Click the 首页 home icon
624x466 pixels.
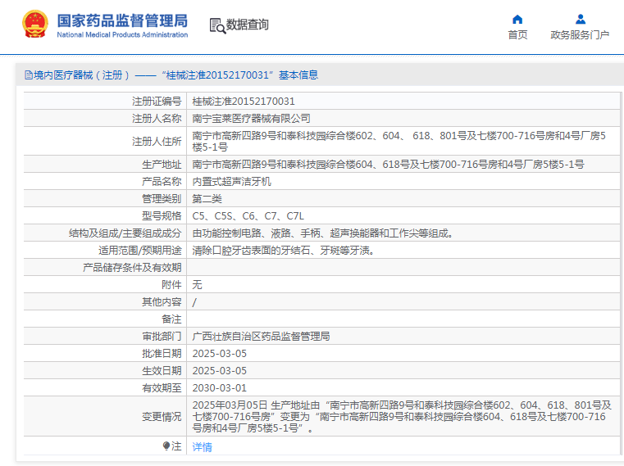[517, 19]
